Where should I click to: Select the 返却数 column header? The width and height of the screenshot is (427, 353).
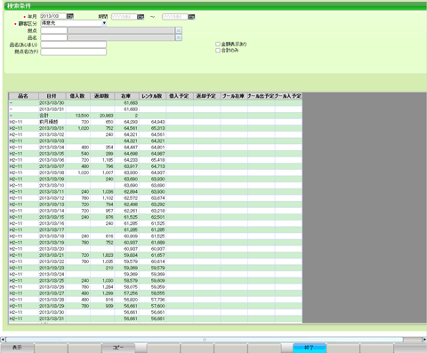102,96
